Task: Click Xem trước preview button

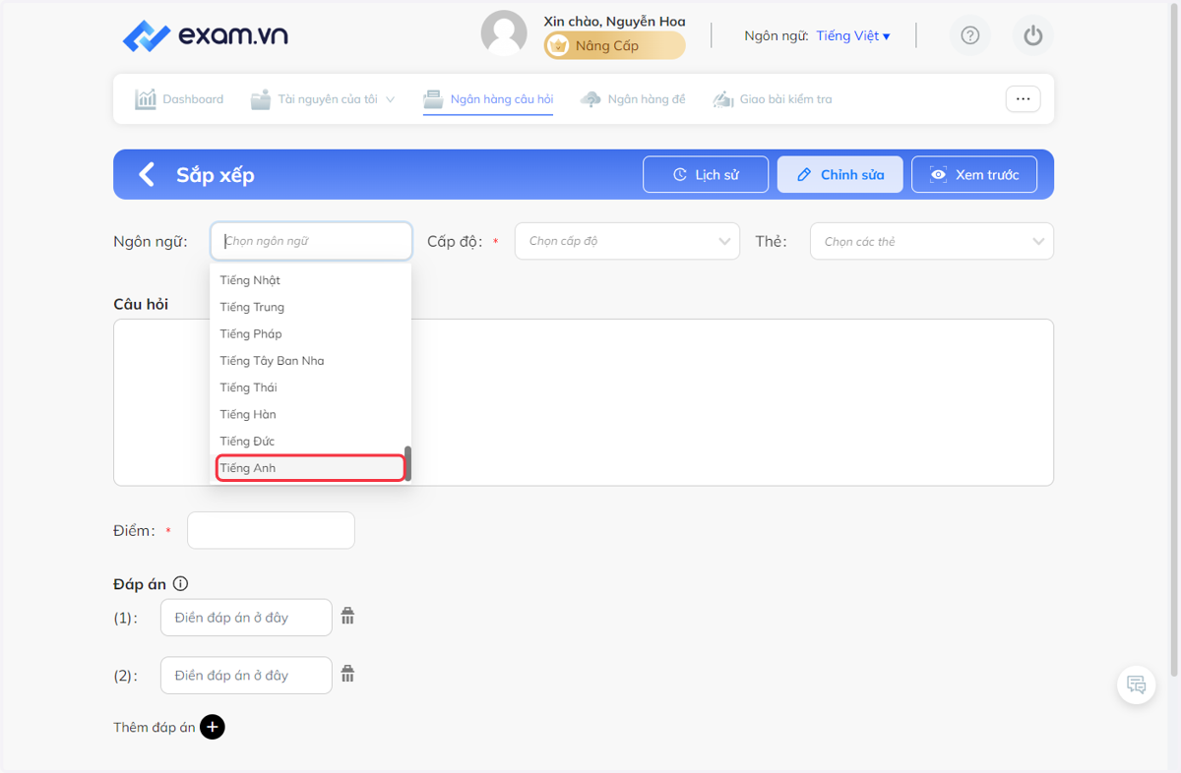Action: (974, 175)
